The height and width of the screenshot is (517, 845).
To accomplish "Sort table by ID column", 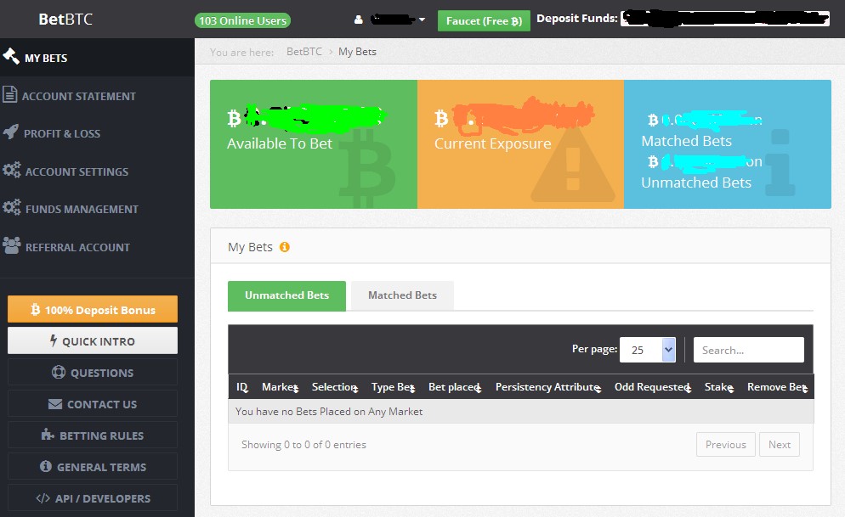I will tap(242, 387).
